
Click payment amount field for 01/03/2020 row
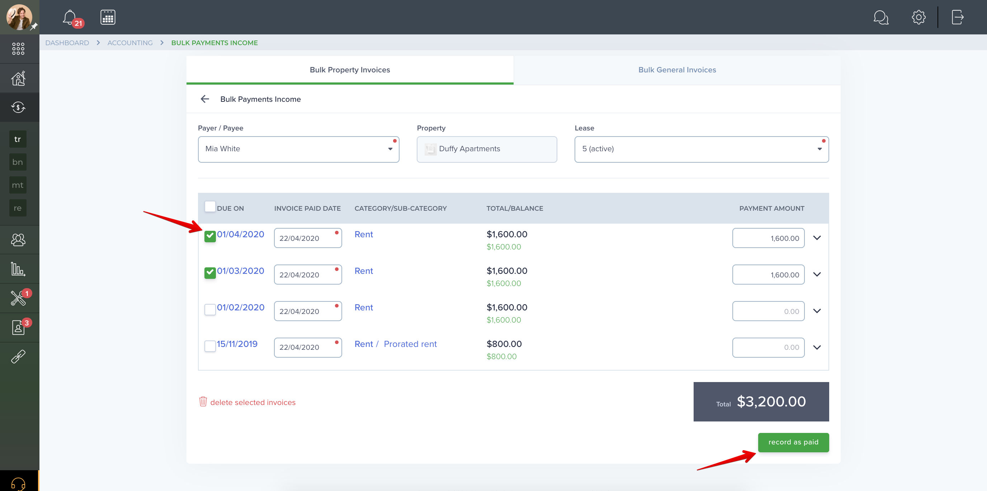(x=768, y=275)
